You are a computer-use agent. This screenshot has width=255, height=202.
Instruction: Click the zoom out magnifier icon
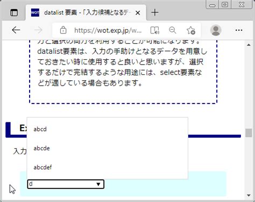point(173,30)
